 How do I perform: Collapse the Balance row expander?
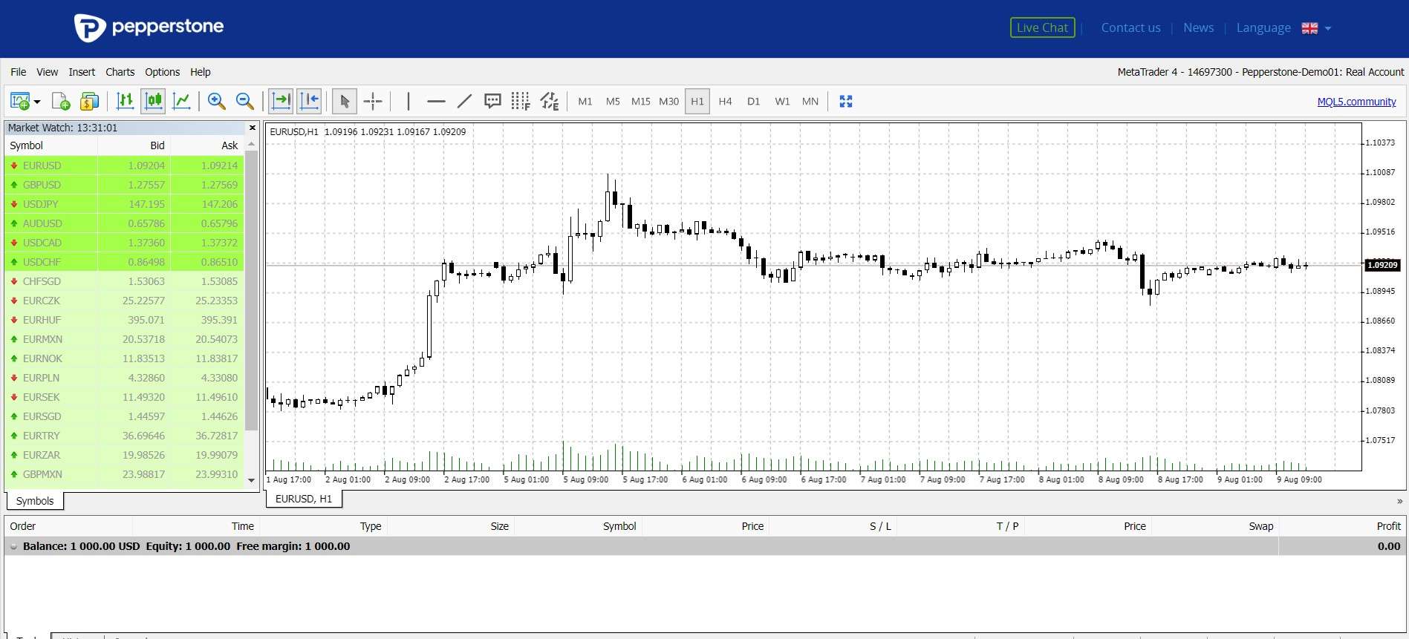[13, 546]
